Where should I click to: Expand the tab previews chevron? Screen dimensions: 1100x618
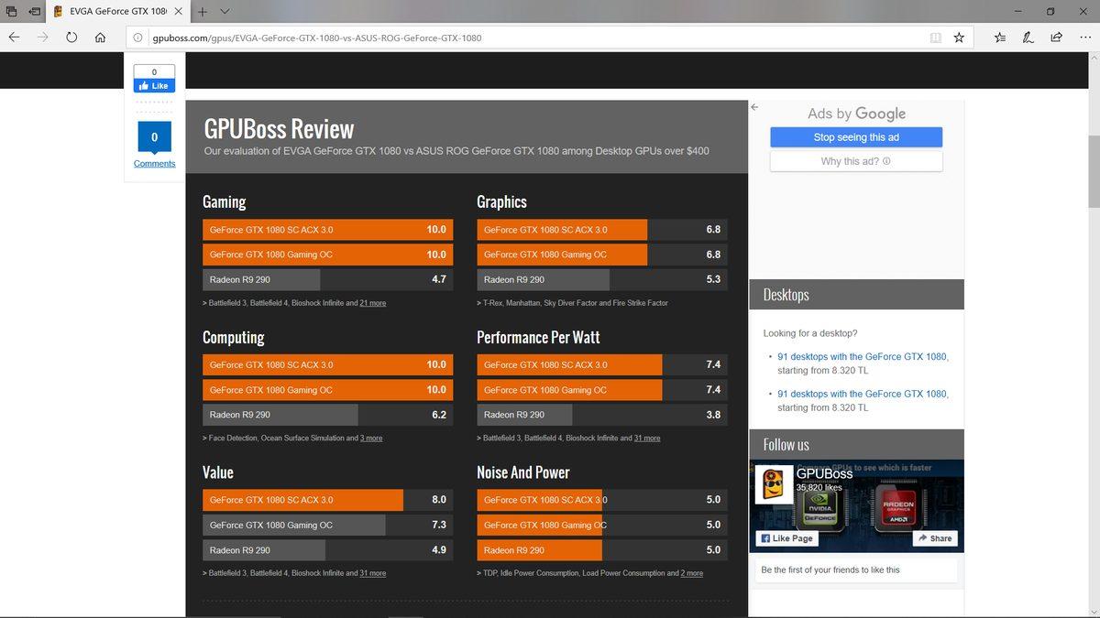pos(225,12)
